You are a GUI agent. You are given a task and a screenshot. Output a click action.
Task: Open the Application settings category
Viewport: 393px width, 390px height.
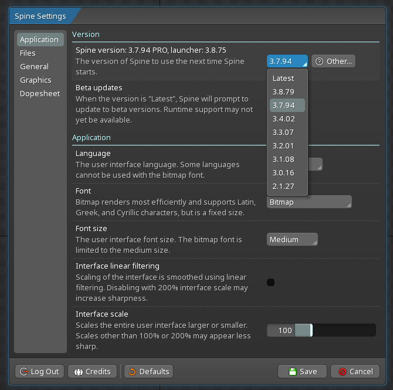coord(40,40)
